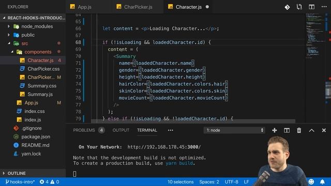The height and width of the screenshot is (186, 331).
Task: Click the unsaved dot on Character.js tab
Action: (207, 7)
